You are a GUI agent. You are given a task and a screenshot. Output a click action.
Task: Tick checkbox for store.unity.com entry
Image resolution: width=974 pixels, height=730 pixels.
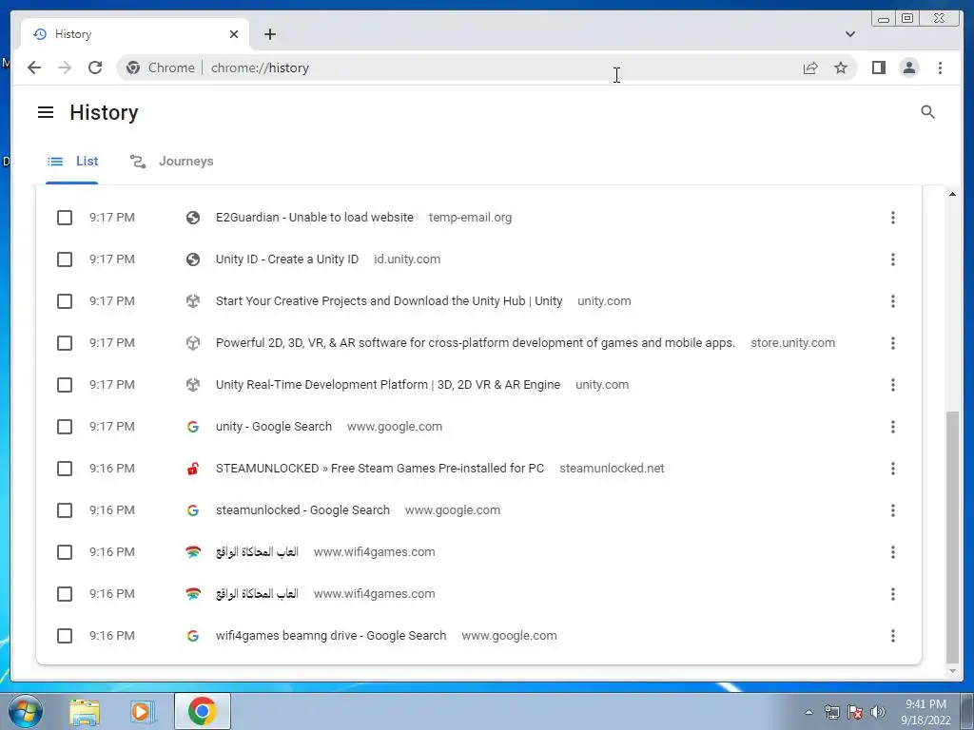pos(65,343)
